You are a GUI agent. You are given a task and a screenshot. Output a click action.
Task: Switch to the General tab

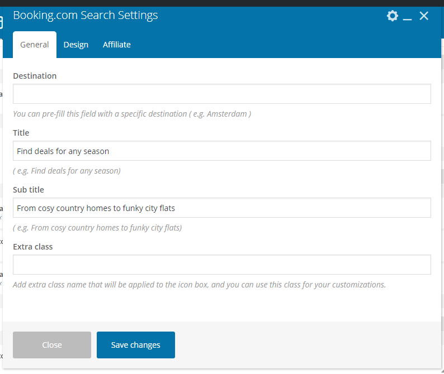click(x=35, y=45)
